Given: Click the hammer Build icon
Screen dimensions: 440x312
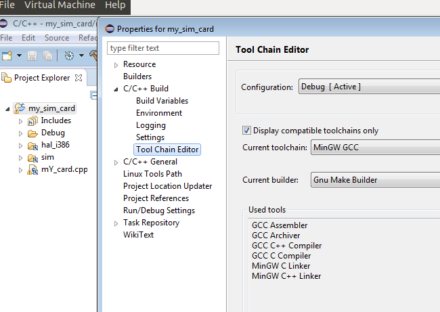Looking at the screenshot, I should (93, 55).
